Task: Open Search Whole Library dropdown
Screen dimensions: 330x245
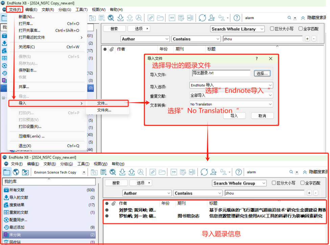Action: click(237, 29)
